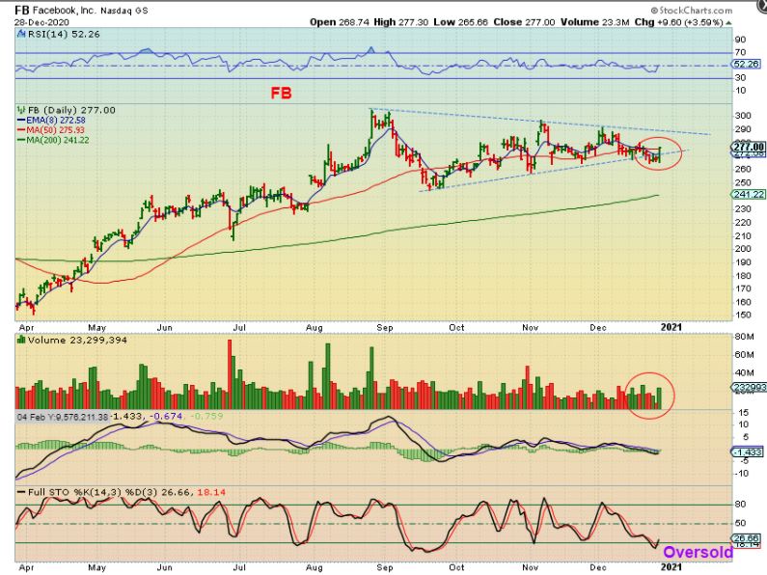This screenshot has height=575, width=767.
Task: Click the 52.26 RSI value tag on right axis
Action: pos(747,64)
